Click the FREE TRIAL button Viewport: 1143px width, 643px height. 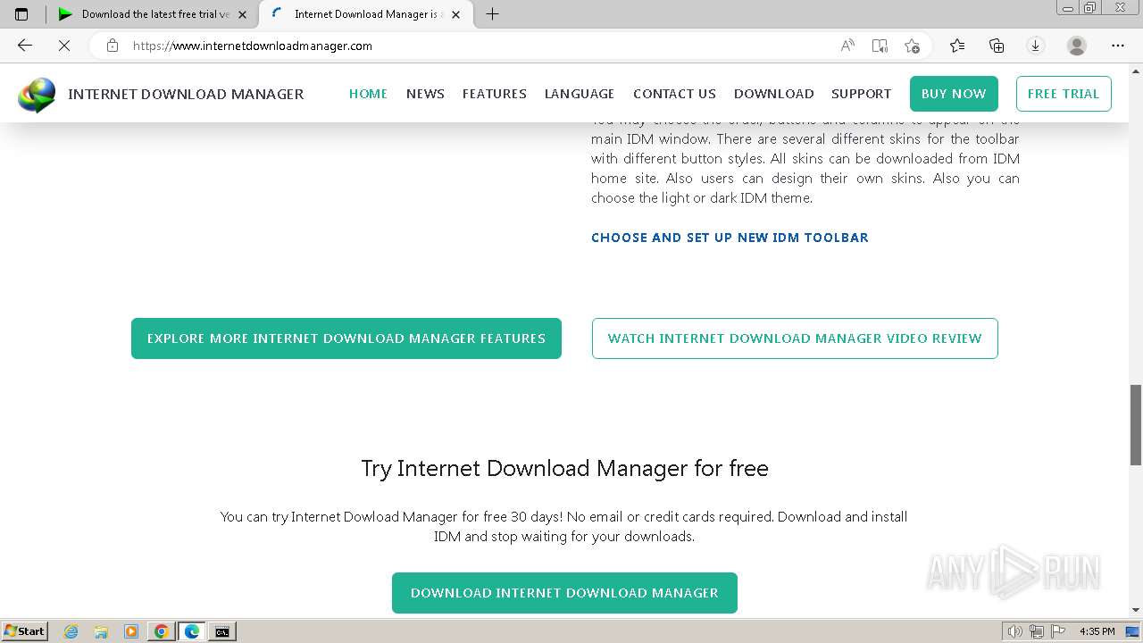coord(1064,94)
